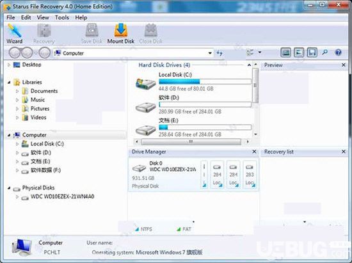
Task: Click the (E:) drive usage bar
Action: click(205, 127)
